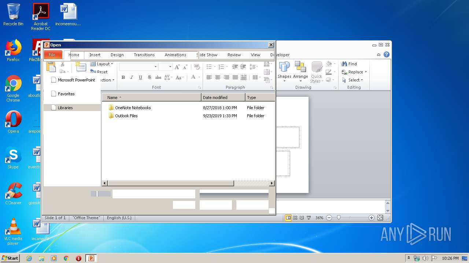Open the Line Spacing dropdown
The height and width of the screenshot is (263, 469).
click(x=254, y=67)
